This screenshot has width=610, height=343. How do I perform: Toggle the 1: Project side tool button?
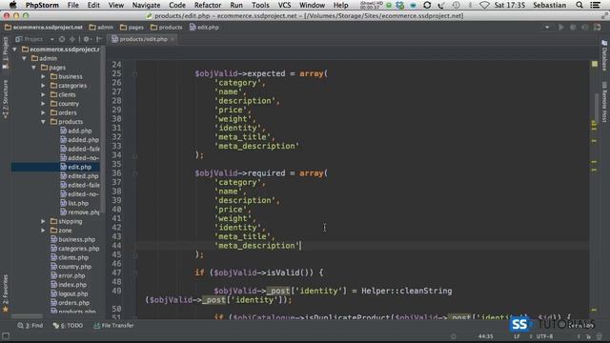pyautogui.click(x=5, y=53)
